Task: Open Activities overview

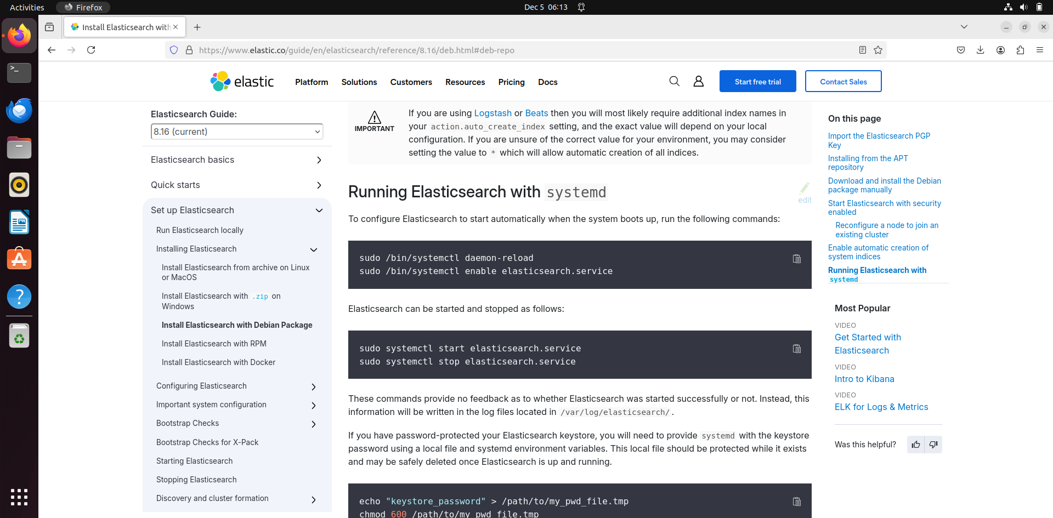Action: [x=27, y=7]
